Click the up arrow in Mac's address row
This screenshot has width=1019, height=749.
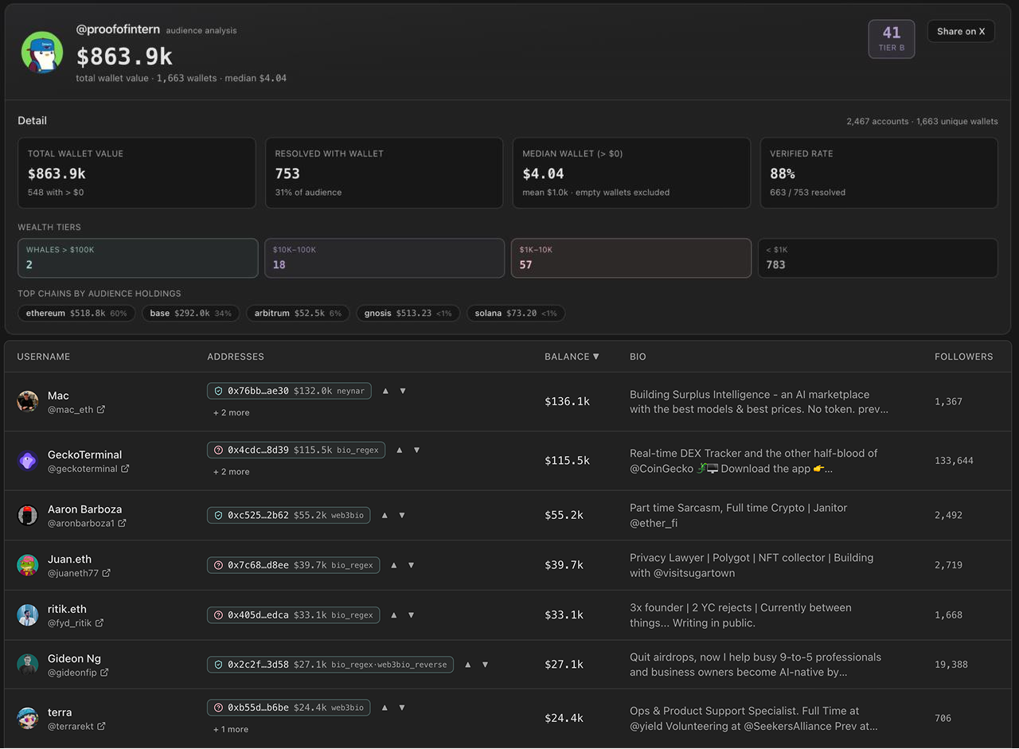tap(385, 391)
